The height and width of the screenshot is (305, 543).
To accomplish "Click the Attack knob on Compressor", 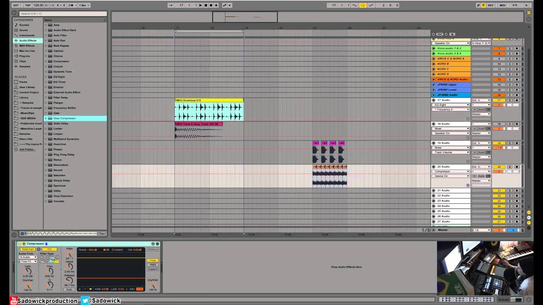I will [70, 267].
